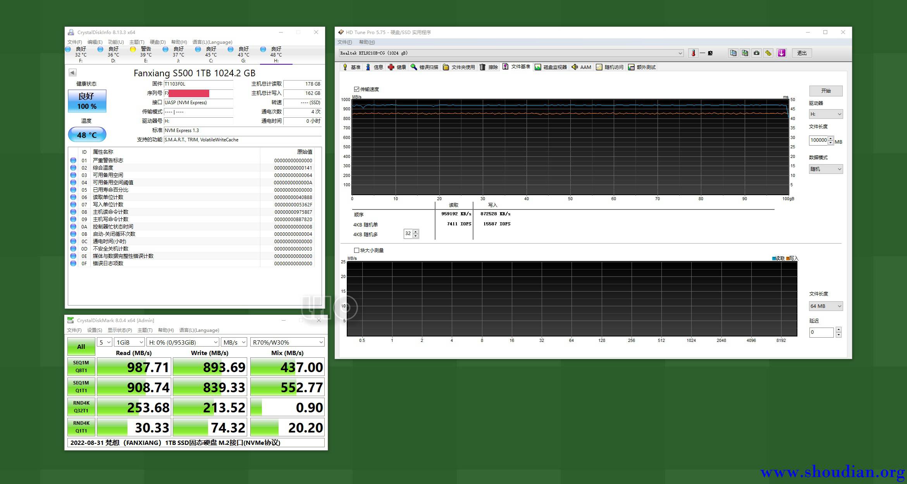The width and height of the screenshot is (907, 484).
Task: Open test count dropdown showing 5 in CrystalDiskMark
Action: pyautogui.click(x=105, y=342)
